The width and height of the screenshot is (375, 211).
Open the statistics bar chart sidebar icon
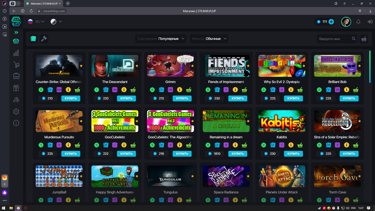pos(16,53)
